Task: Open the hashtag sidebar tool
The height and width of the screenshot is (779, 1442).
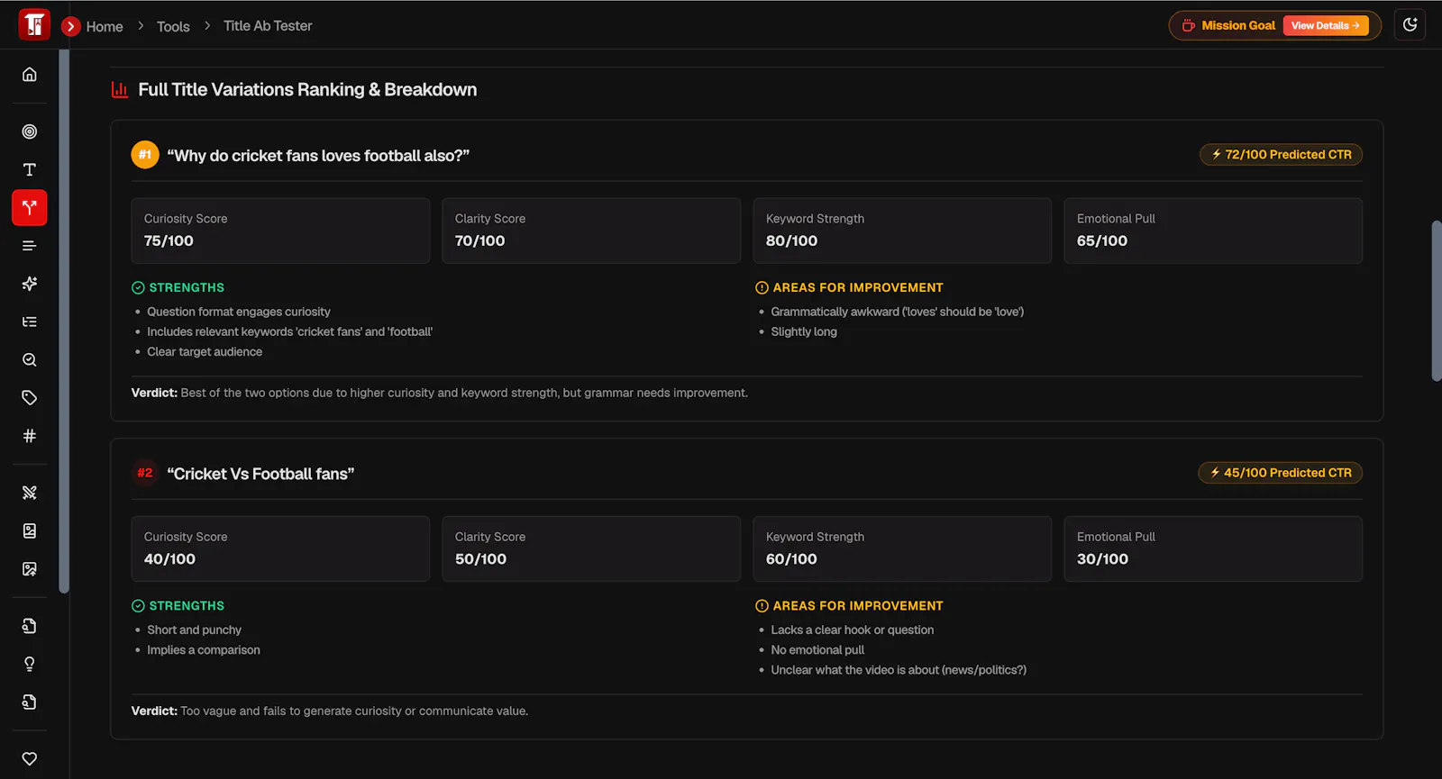Action: coord(30,436)
